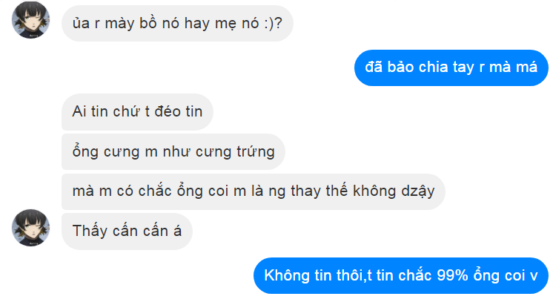Open the sender's avatar beside 'Thấy cấn cấn á'
Screen dimensions: 553x302
coord(30,228)
